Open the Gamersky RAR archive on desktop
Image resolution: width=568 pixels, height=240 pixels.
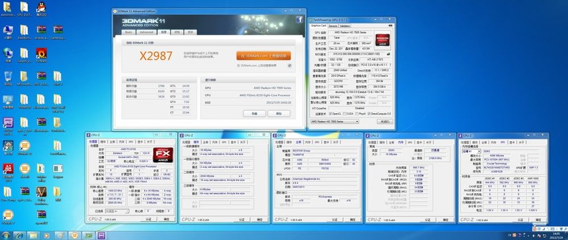tap(57, 32)
